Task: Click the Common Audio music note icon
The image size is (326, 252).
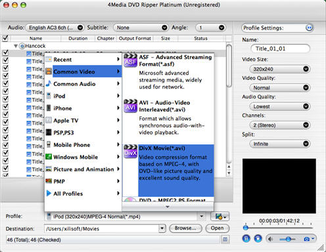Action: point(49,83)
